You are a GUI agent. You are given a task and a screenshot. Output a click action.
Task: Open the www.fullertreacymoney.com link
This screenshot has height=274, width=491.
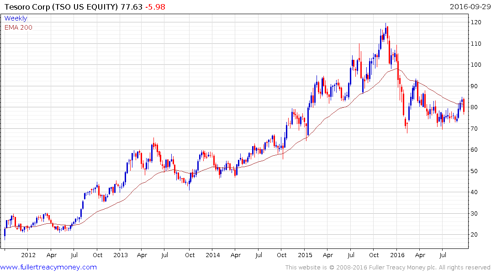click(48, 268)
